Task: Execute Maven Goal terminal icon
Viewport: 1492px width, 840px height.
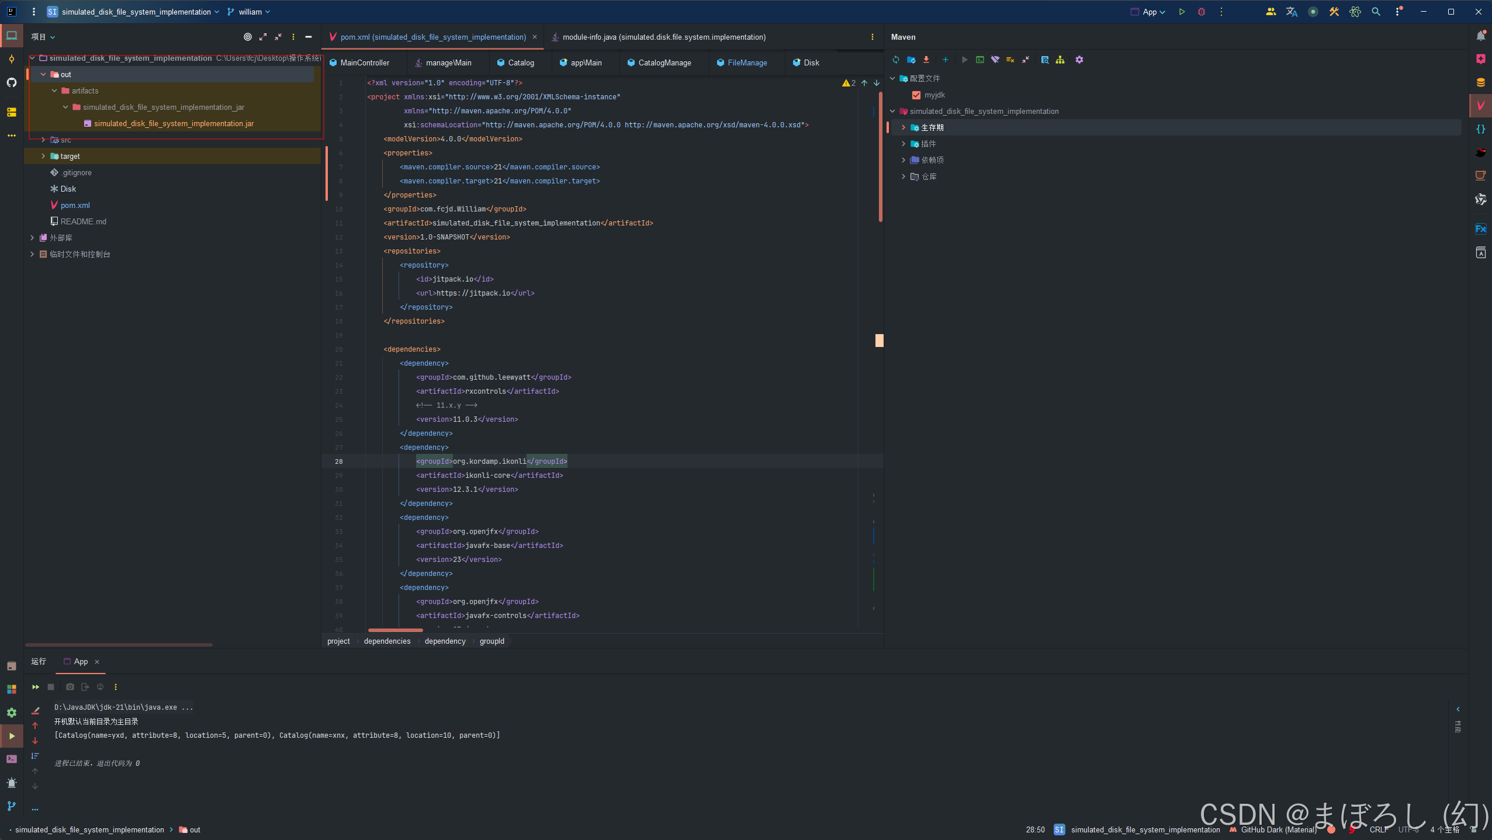Action: pyautogui.click(x=980, y=60)
